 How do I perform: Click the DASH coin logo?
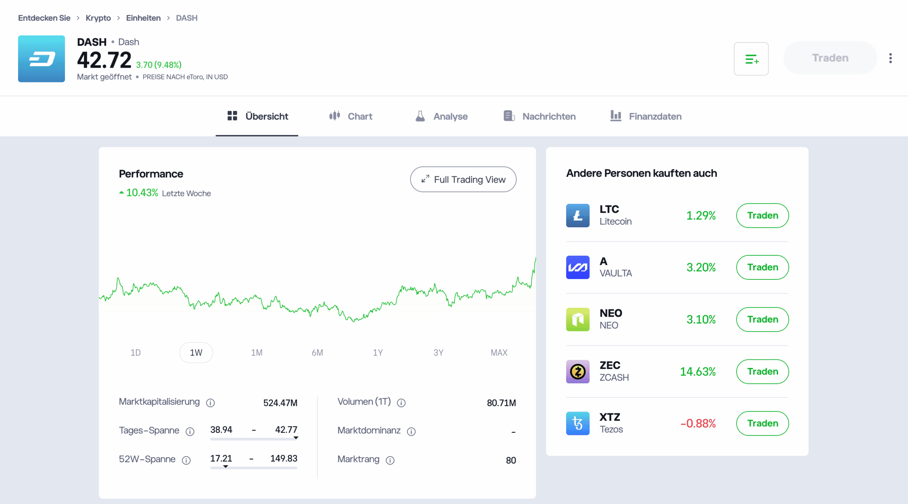point(41,59)
